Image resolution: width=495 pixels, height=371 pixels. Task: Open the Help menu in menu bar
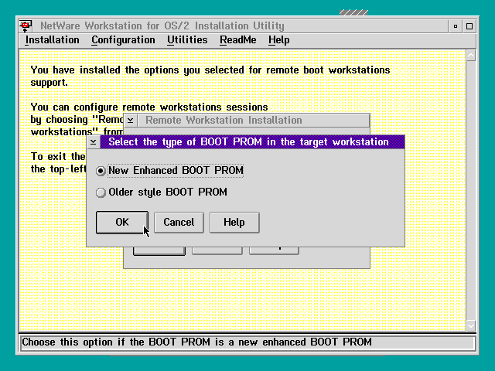pyautogui.click(x=278, y=40)
